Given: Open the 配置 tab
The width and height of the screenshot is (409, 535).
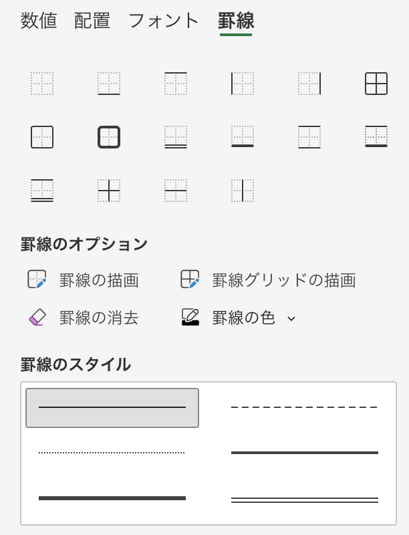Looking at the screenshot, I should pos(92,21).
